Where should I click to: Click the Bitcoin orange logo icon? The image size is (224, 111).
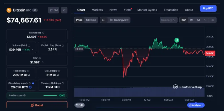[9, 10]
